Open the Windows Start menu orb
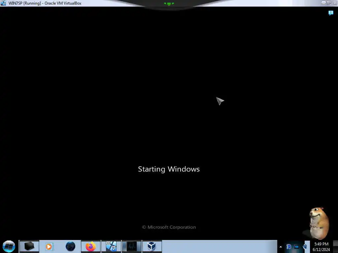This screenshot has height=253, width=338. pyautogui.click(x=9, y=246)
